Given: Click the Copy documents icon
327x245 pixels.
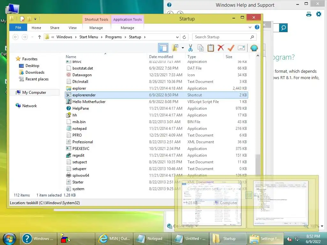Looking at the screenshot, I should (x=201, y=48).
